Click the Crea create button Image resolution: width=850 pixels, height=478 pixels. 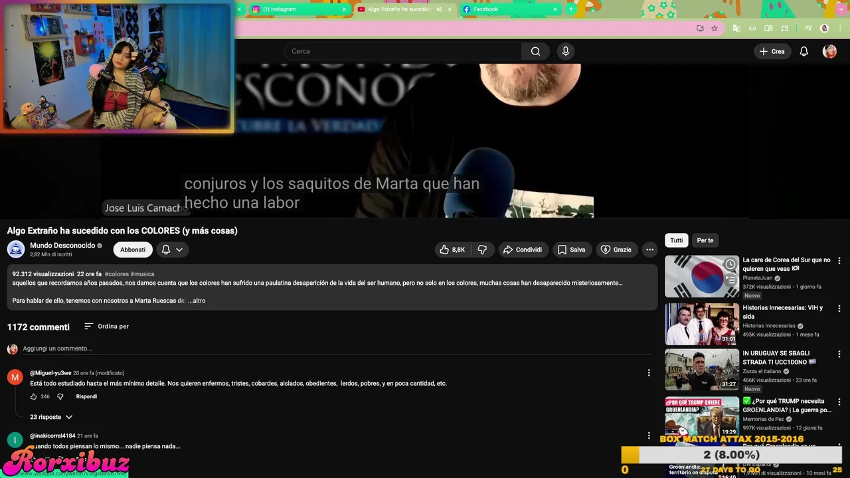click(772, 51)
